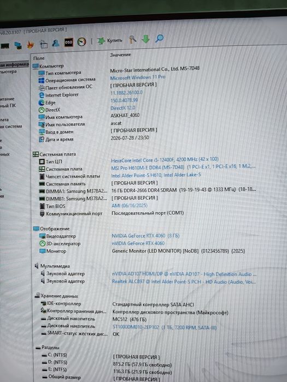Screen dimensions: 287x382
Task: Select the Имя компьютера row
Action: 61,117
